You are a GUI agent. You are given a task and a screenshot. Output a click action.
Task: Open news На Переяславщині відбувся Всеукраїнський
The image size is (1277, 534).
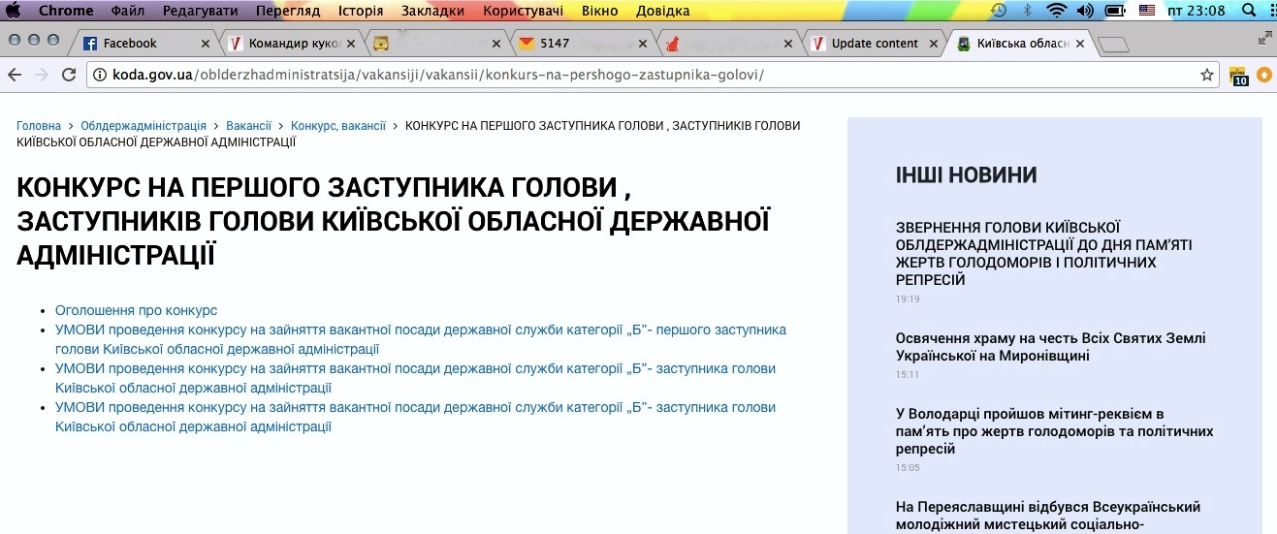pos(1048,516)
